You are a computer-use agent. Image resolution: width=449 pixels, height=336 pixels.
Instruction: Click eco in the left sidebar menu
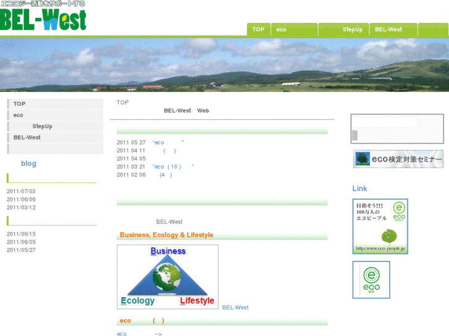tap(55, 115)
